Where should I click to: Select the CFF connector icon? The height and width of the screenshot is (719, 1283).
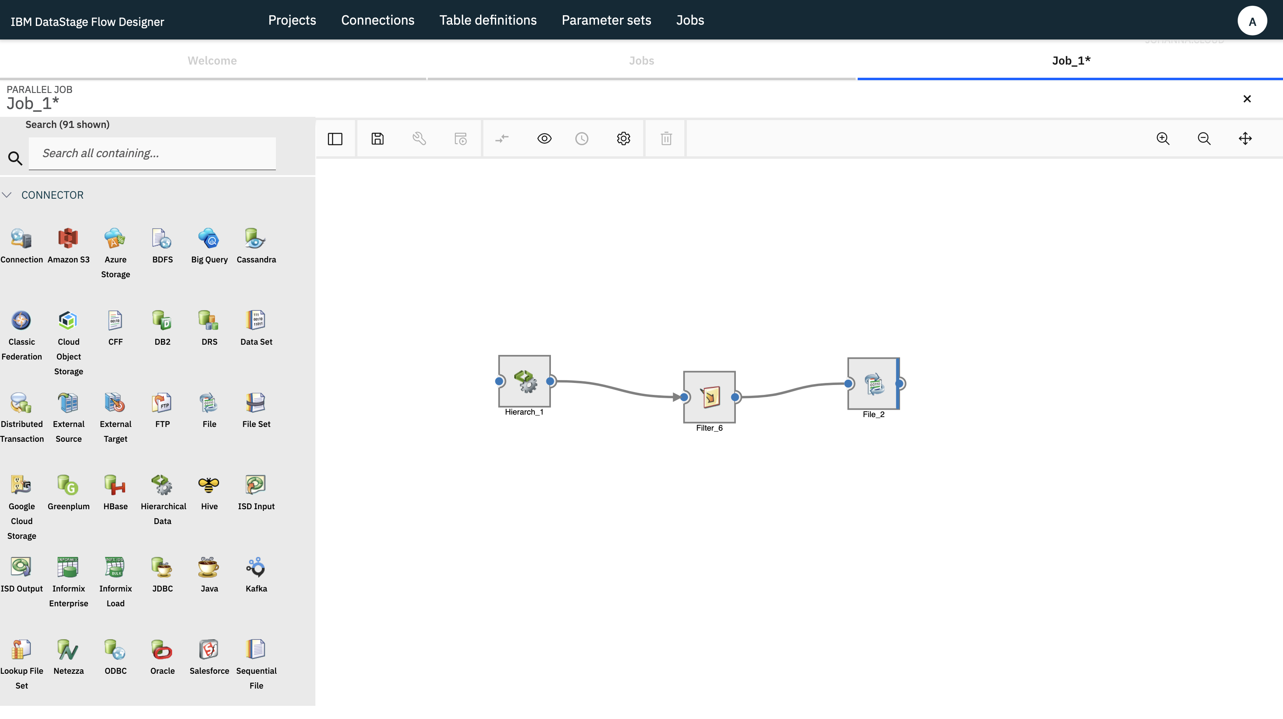click(x=115, y=320)
